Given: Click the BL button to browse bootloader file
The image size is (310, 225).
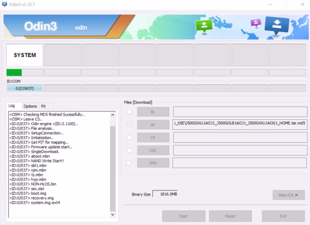Looking at the screenshot, I should tap(153, 112).
